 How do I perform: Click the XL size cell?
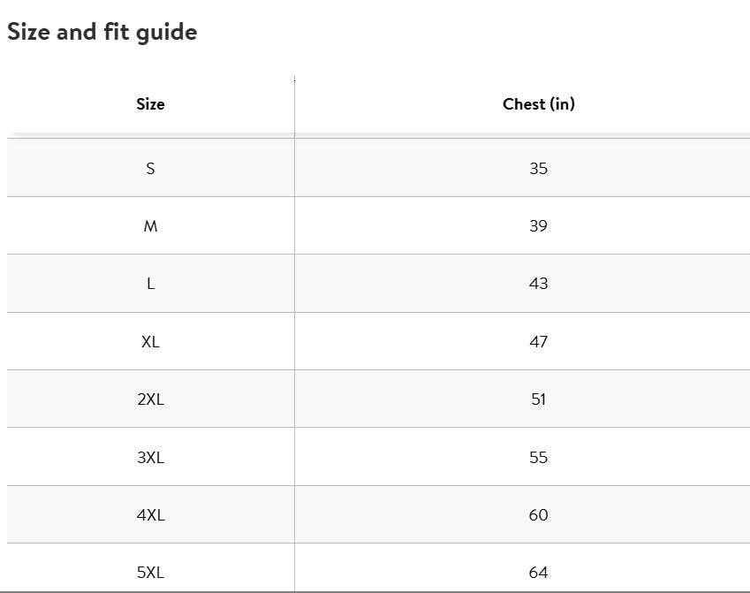[x=150, y=341]
